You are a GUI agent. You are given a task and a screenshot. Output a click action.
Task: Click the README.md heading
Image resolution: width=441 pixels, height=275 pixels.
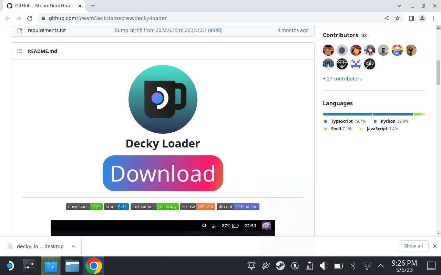coord(42,51)
